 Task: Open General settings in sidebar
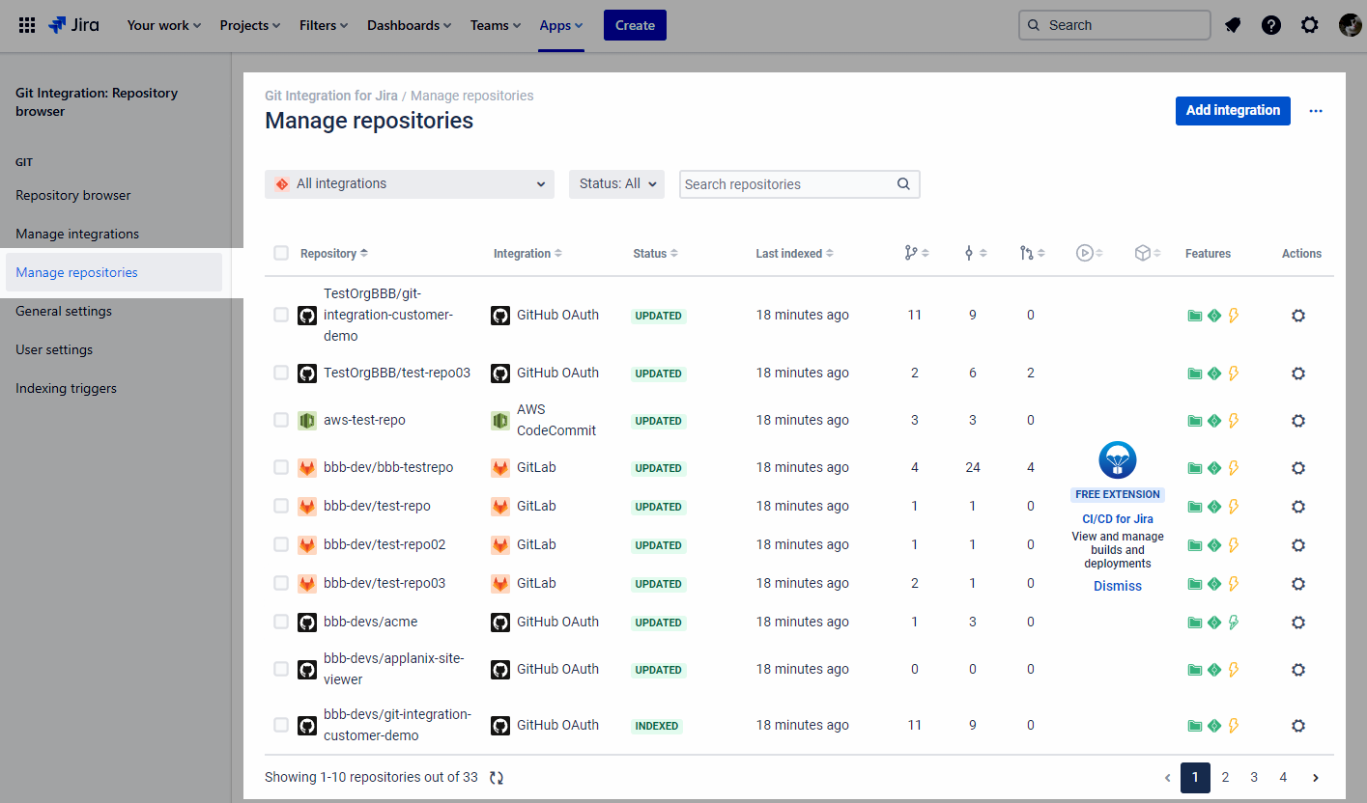[x=64, y=311]
